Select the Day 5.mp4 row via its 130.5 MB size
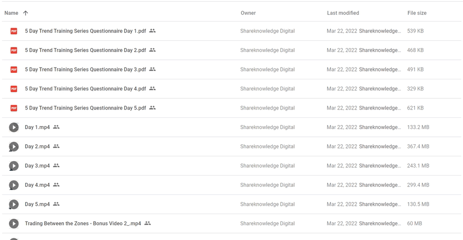463x240 pixels. [418, 204]
